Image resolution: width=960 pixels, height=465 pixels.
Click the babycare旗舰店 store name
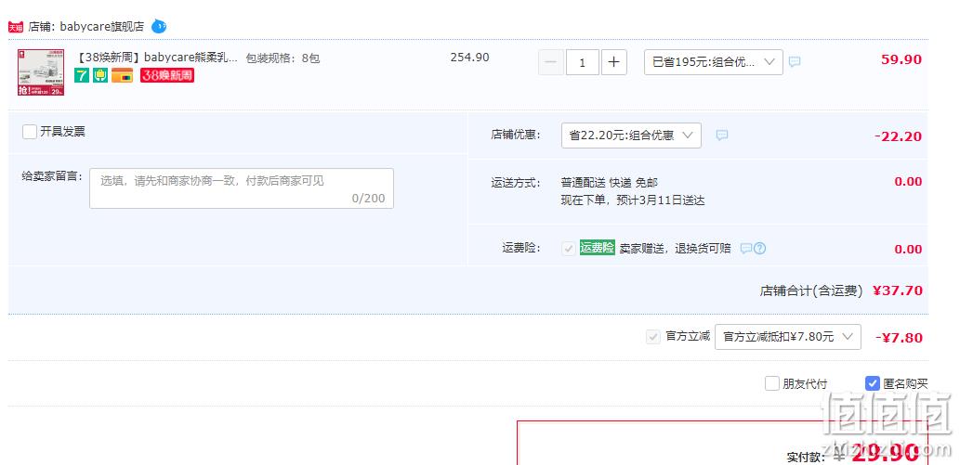coord(101,27)
